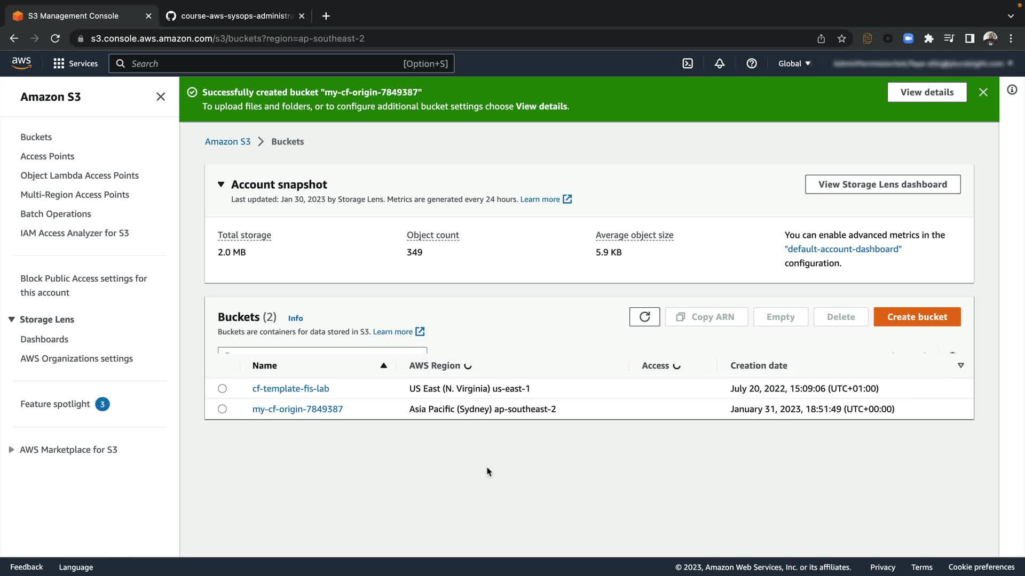Click the AWS logo home icon
The width and height of the screenshot is (1025, 576).
point(21,63)
